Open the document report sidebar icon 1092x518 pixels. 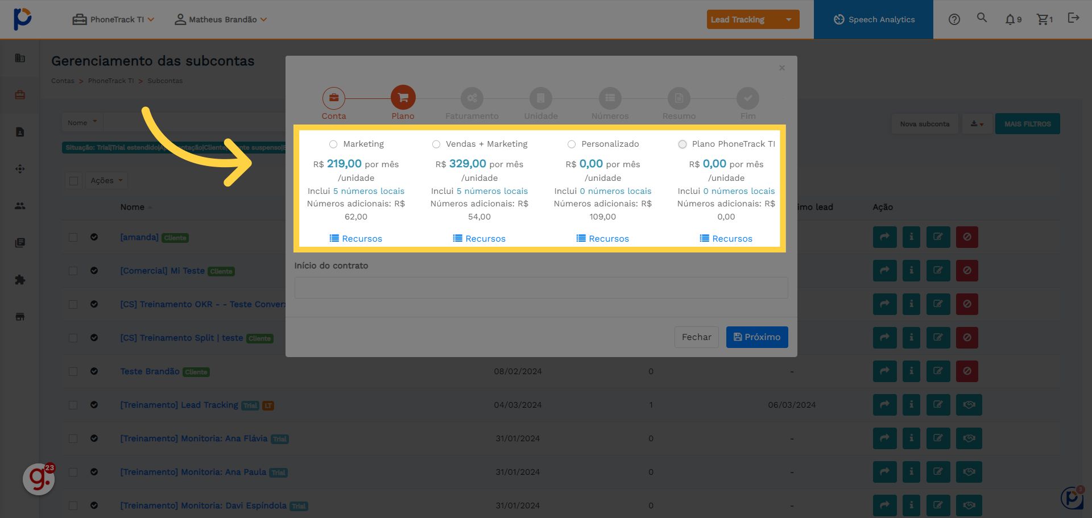pos(20,132)
